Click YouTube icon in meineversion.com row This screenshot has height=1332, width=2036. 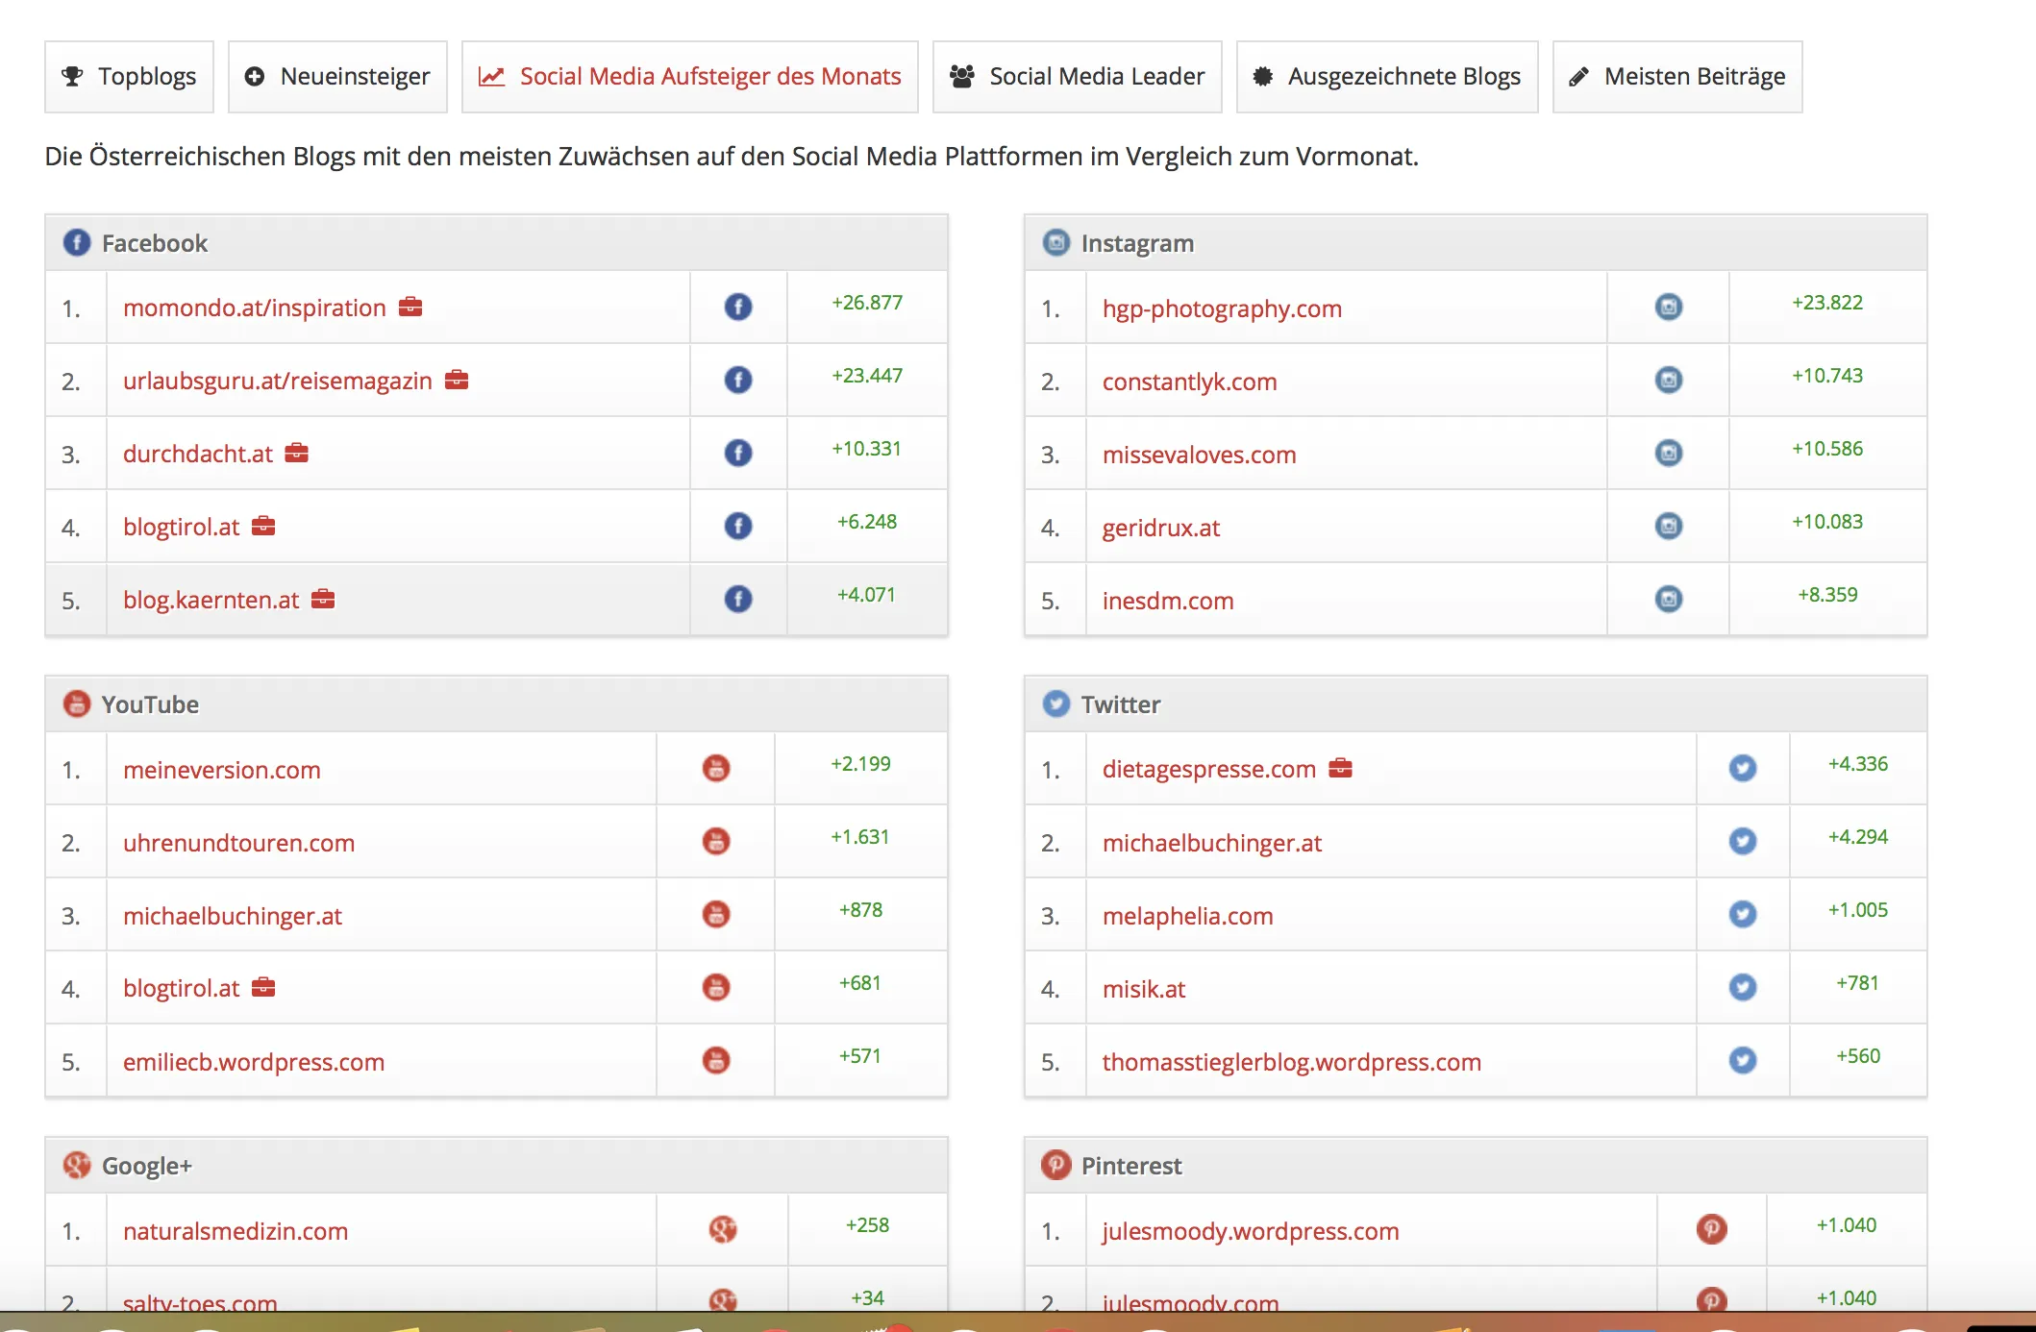click(716, 768)
